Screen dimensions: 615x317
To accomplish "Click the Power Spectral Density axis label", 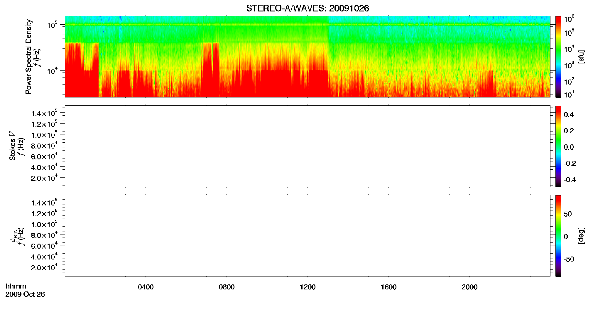I will pyautogui.click(x=28, y=57).
